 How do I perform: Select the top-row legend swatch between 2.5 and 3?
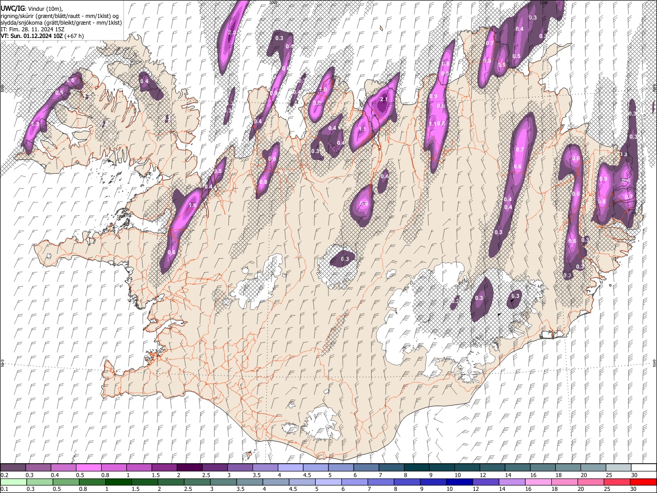(x=215, y=467)
